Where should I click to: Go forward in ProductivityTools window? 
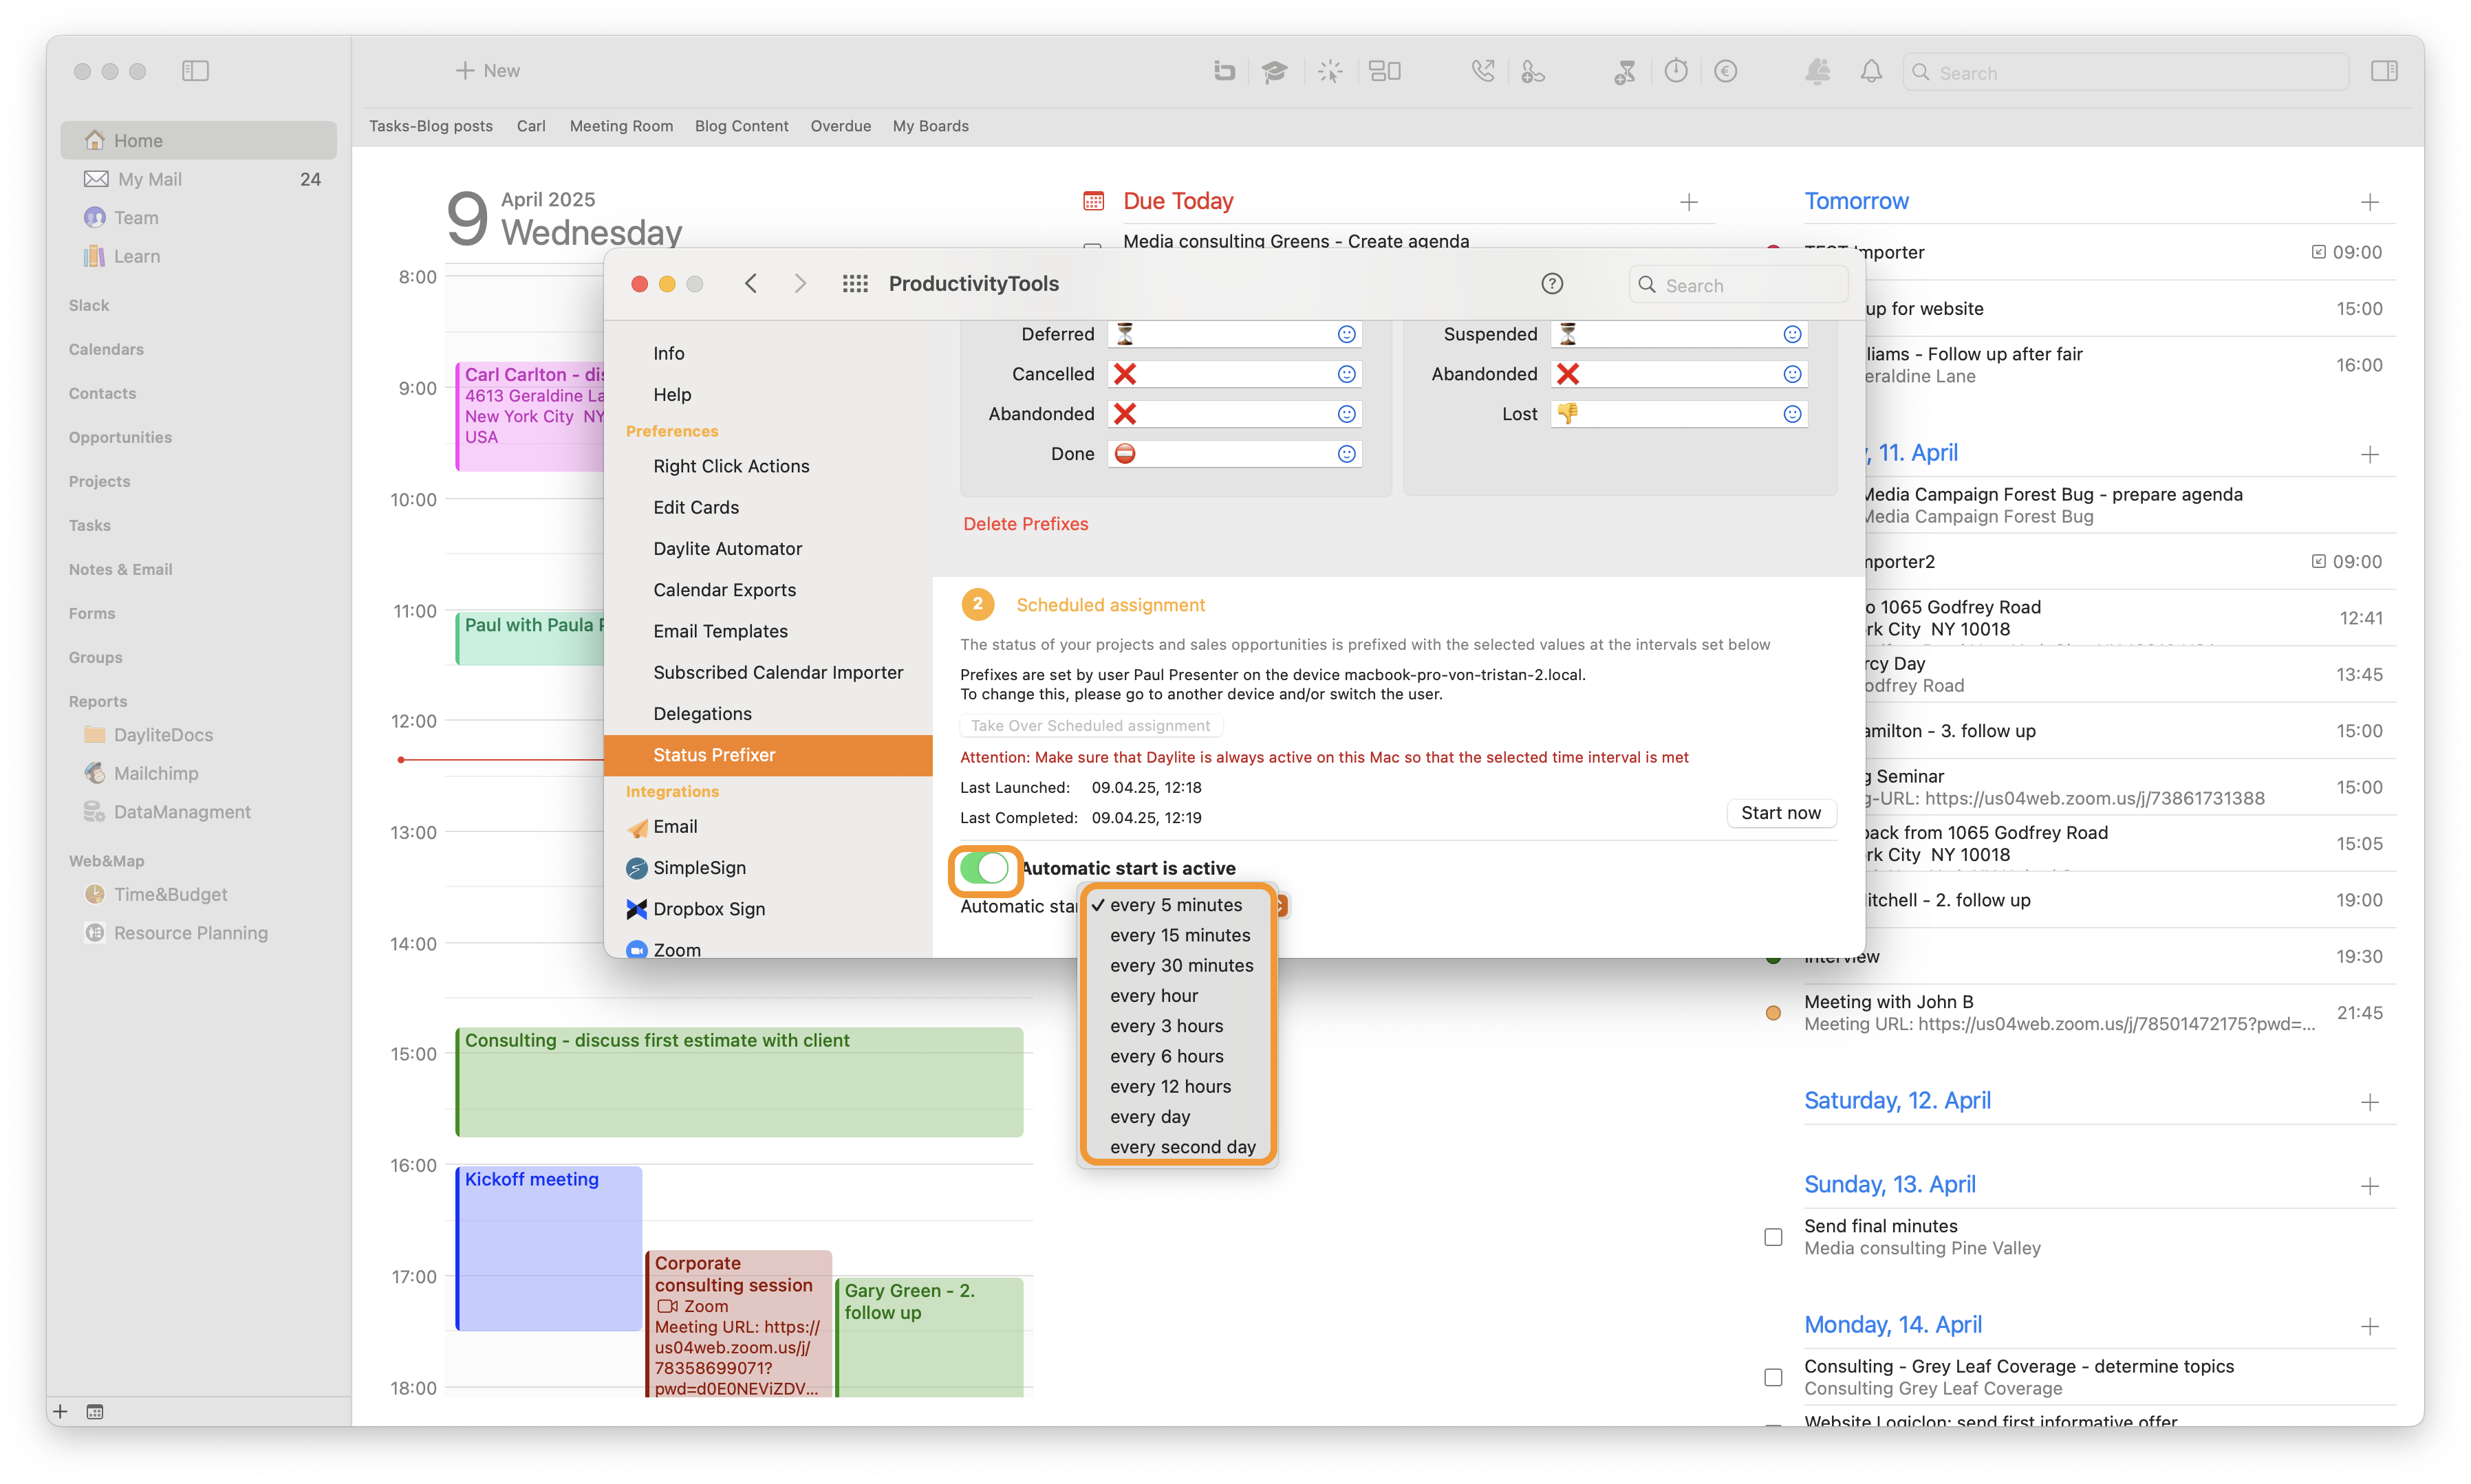(799, 284)
